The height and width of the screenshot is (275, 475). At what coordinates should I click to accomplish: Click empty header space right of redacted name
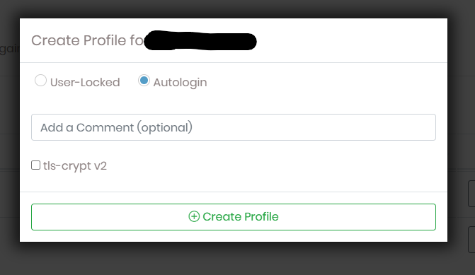click(351, 40)
